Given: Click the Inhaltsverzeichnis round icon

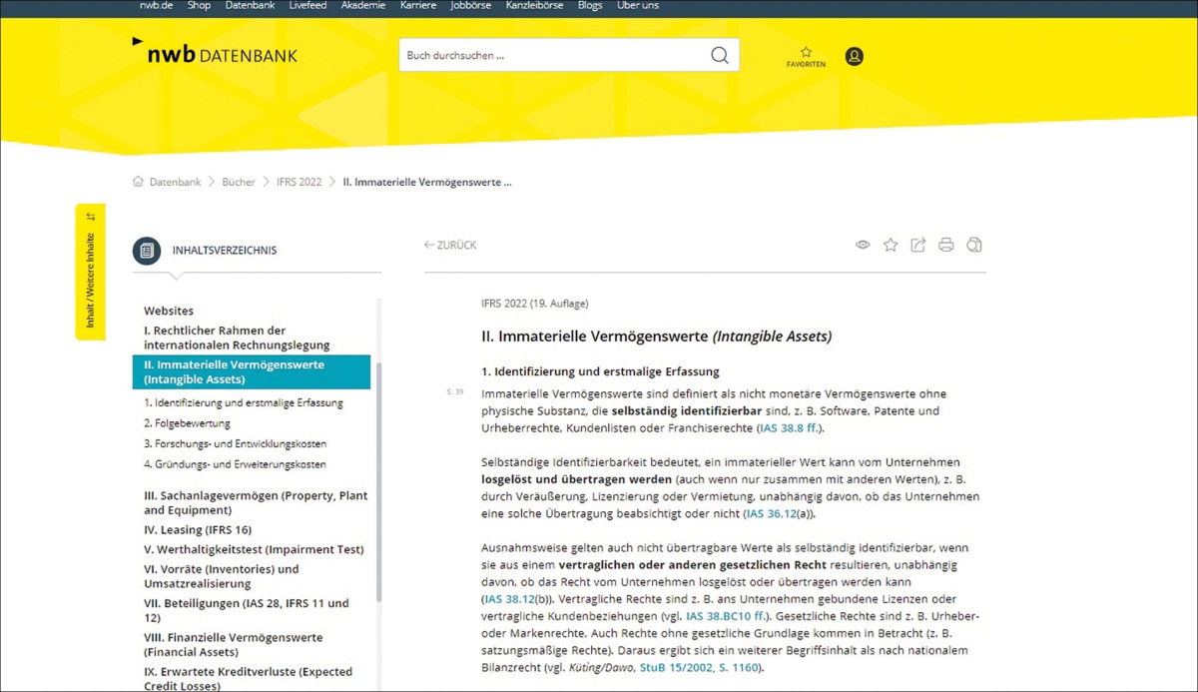Looking at the screenshot, I should point(147,251).
